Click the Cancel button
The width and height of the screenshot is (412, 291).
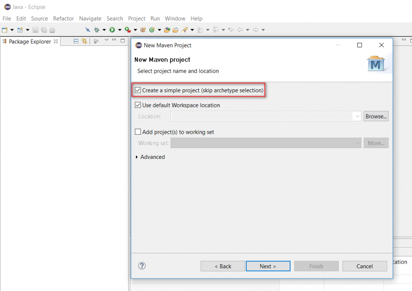pyautogui.click(x=365, y=266)
